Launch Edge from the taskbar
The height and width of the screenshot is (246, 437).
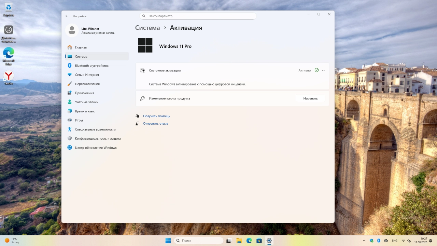click(x=249, y=241)
